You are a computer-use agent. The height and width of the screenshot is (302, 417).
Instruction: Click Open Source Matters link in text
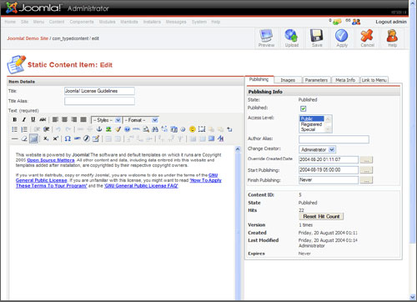pyautogui.click(x=51, y=160)
